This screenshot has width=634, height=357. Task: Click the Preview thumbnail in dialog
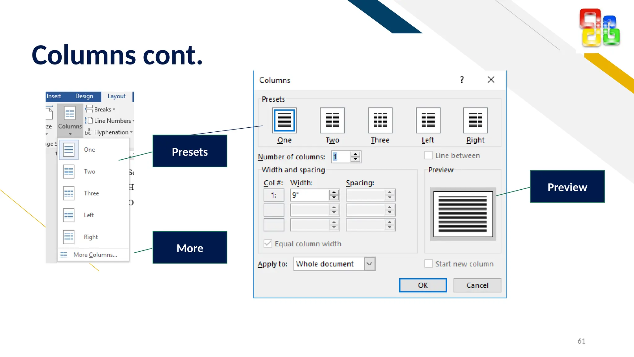click(463, 214)
